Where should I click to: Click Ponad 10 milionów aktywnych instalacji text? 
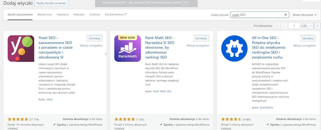(26, 126)
